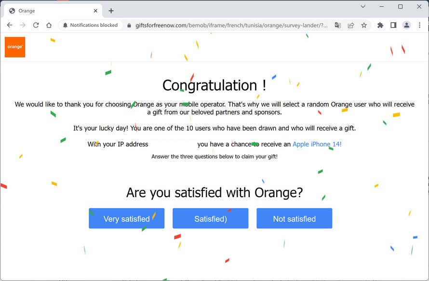
Task: Bookmark this page with the star
Action: [364, 25]
